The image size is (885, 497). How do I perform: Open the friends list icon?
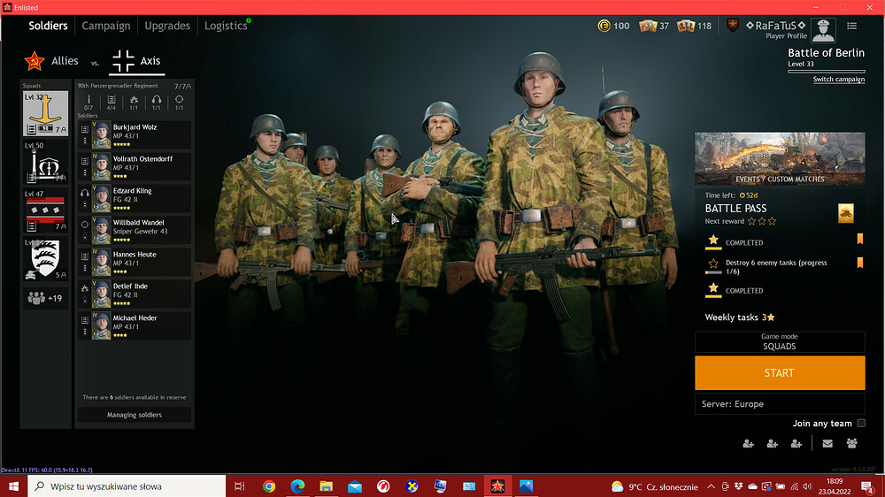851,443
